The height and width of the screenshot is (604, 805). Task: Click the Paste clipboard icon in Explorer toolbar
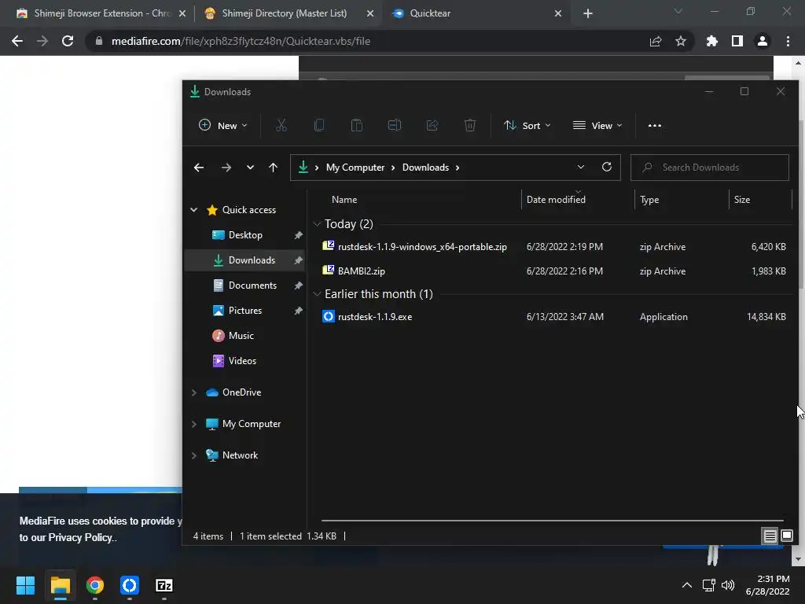click(x=356, y=125)
